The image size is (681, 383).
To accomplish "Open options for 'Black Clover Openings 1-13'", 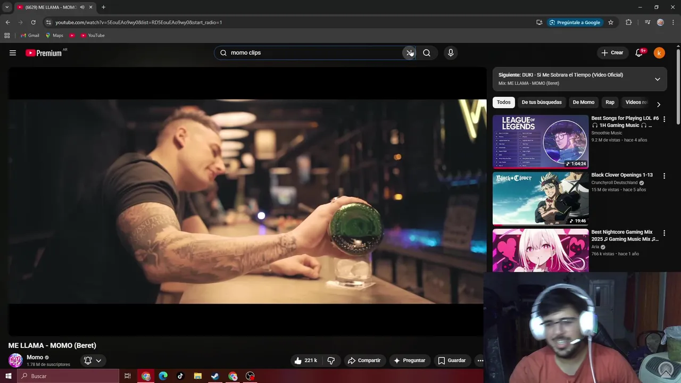I will (664, 176).
